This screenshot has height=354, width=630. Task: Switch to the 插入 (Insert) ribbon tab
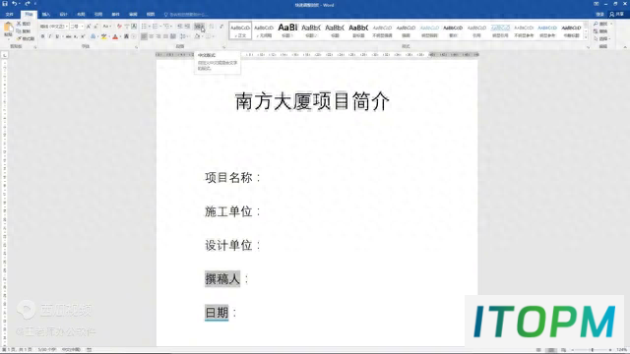pyautogui.click(x=46, y=14)
